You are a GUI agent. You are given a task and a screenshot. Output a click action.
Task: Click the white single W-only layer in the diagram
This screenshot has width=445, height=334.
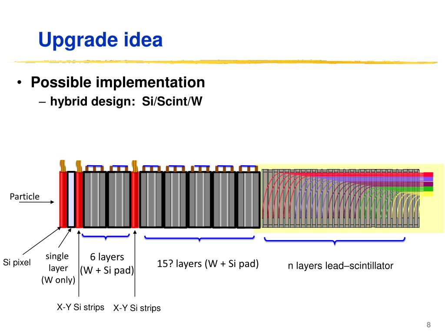(x=71, y=199)
